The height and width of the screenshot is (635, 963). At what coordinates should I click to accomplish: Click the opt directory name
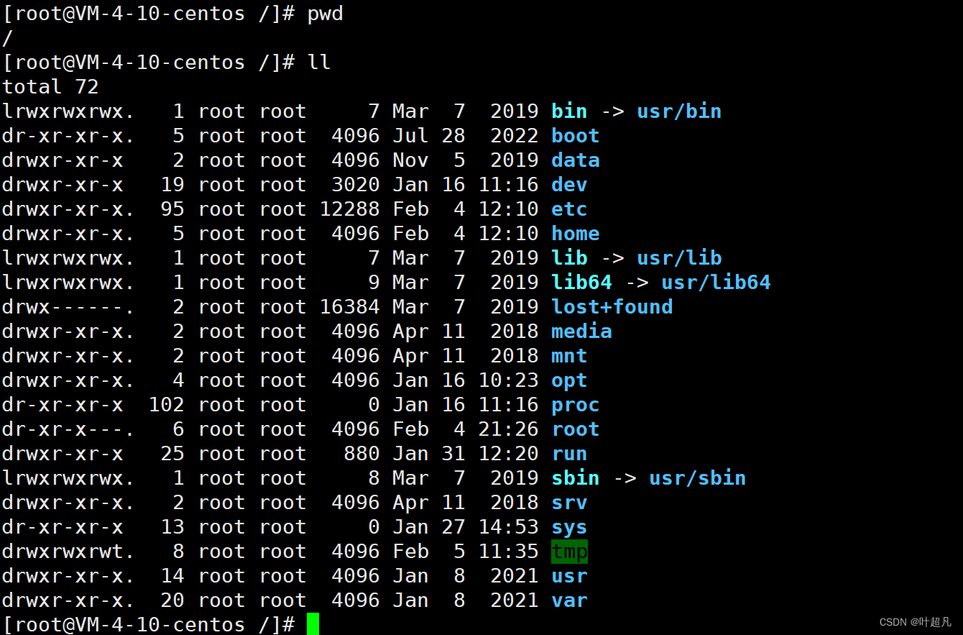point(569,380)
